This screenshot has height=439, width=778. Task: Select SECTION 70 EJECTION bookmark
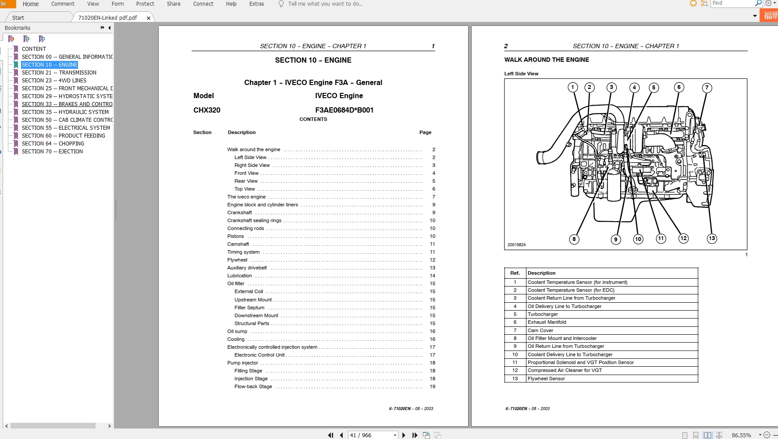pyautogui.click(x=52, y=152)
